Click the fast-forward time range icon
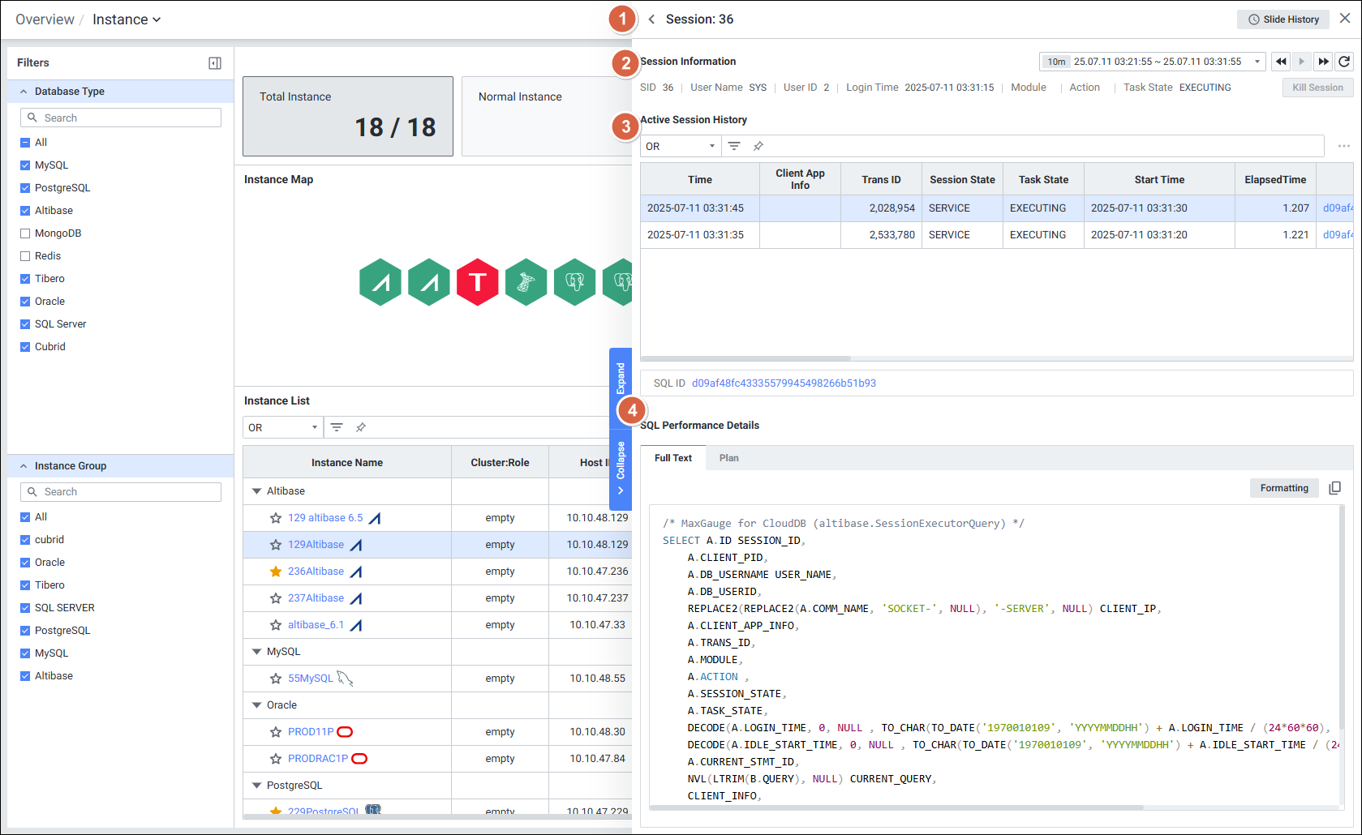Image resolution: width=1362 pixels, height=835 pixels. point(1323,62)
